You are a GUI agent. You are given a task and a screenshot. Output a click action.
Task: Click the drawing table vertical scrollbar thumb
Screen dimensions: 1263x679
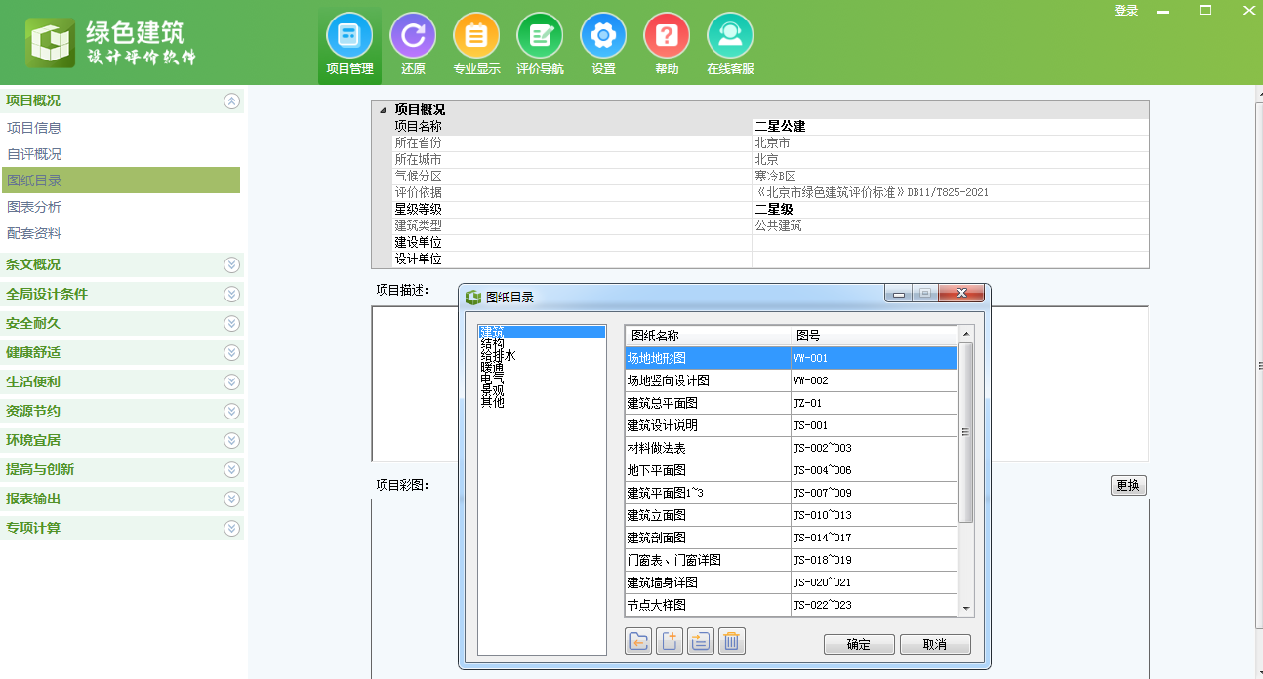pos(966,432)
